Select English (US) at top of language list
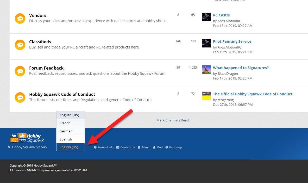 (x=71, y=115)
